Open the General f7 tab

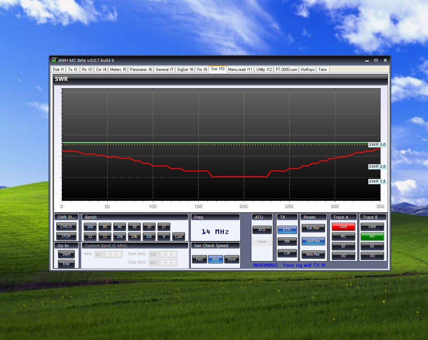pos(165,70)
